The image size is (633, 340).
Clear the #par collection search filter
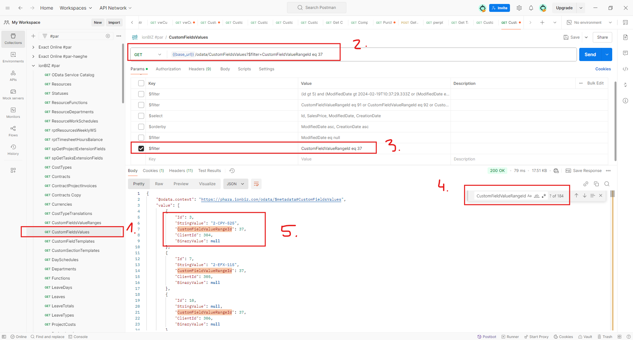(x=108, y=36)
